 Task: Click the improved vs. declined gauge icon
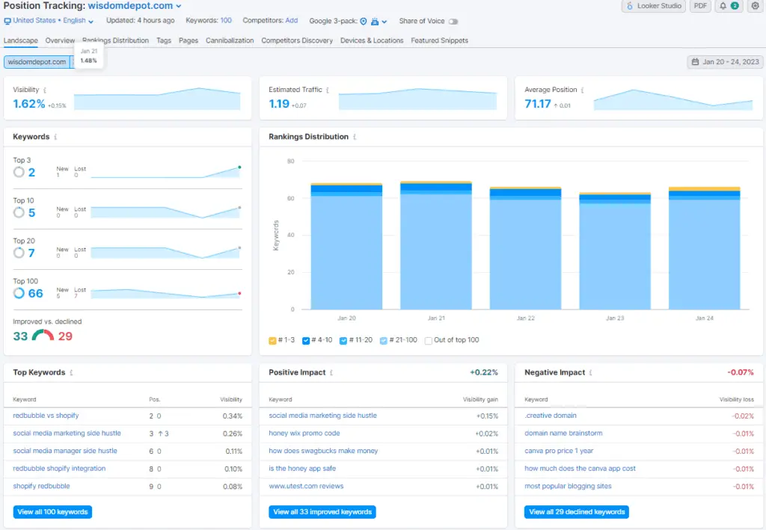(x=43, y=336)
